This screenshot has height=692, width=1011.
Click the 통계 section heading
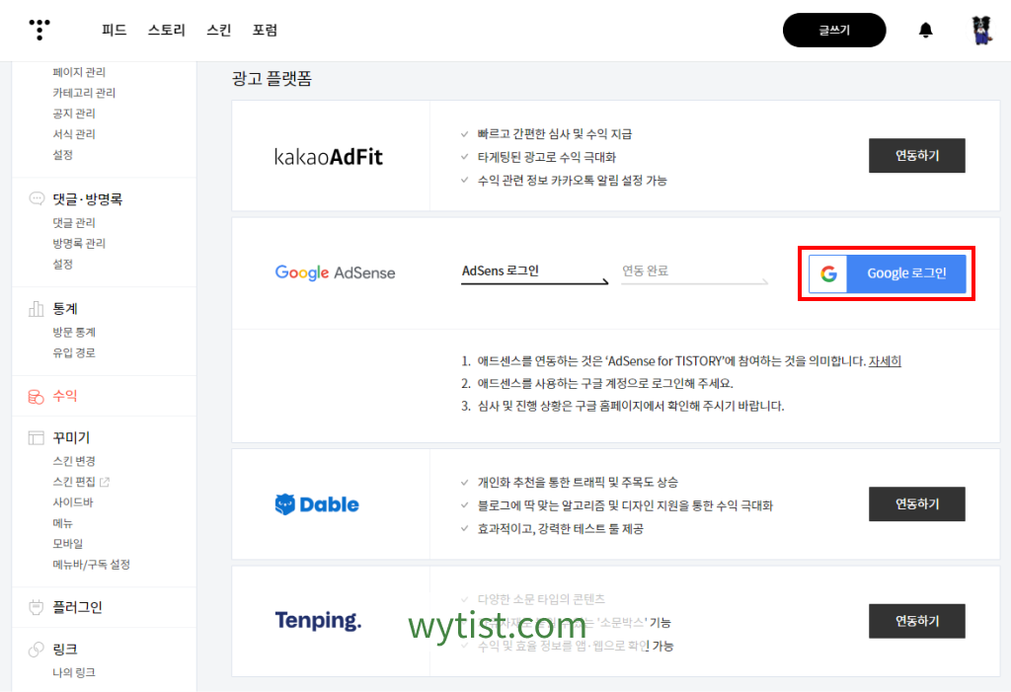(64, 309)
